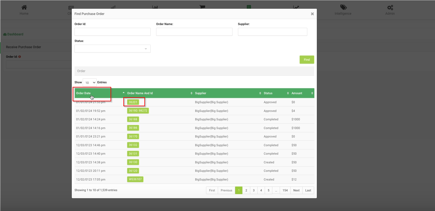Focus the Supplier input field

coord(272,32)
